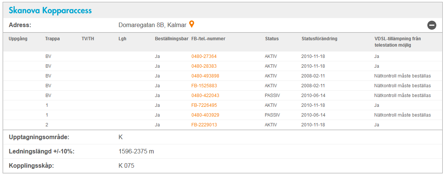Select AKTIV status for FB-2229013
Image resolution: width=445 pixels, height=176 pixels.
(271, 124)
